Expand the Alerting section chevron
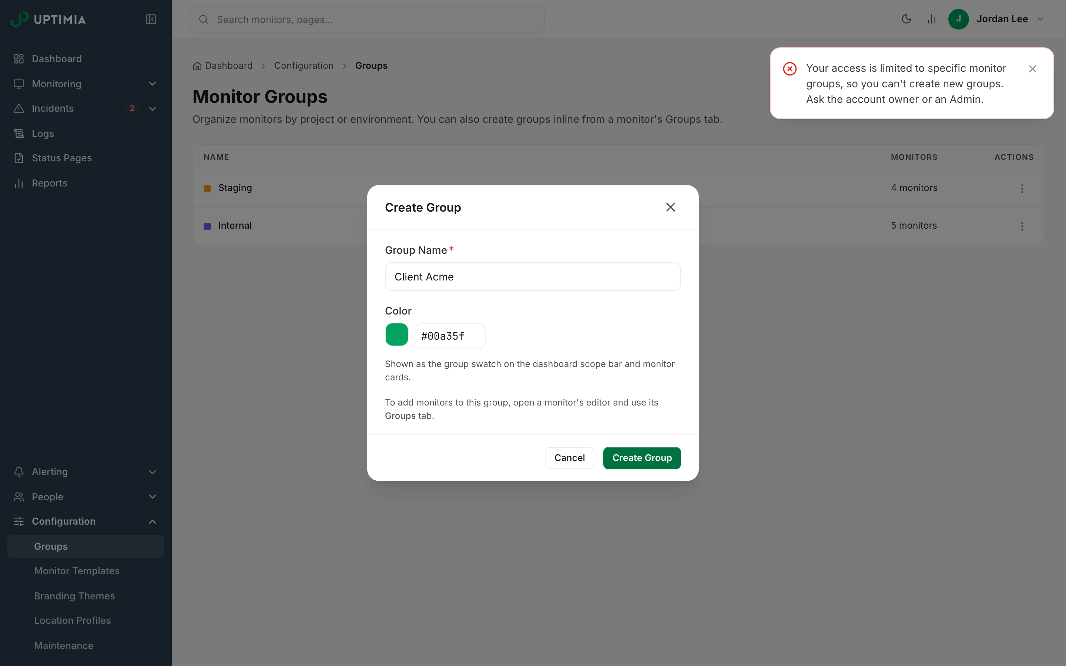Viewport: 1066px width, 666px height. point(152,472)
